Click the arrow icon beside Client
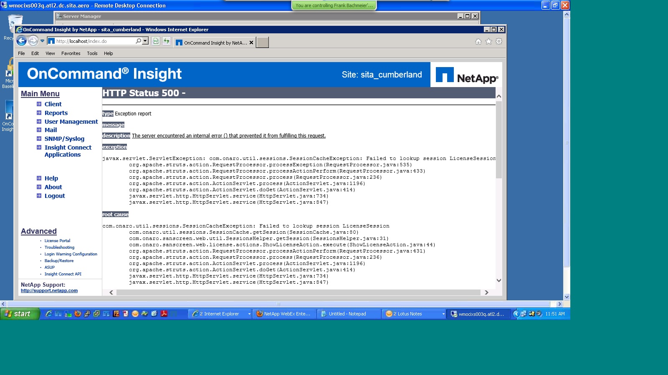Image resolution: width=668 pixels, height=375 pixels. (x=39, y=104)
